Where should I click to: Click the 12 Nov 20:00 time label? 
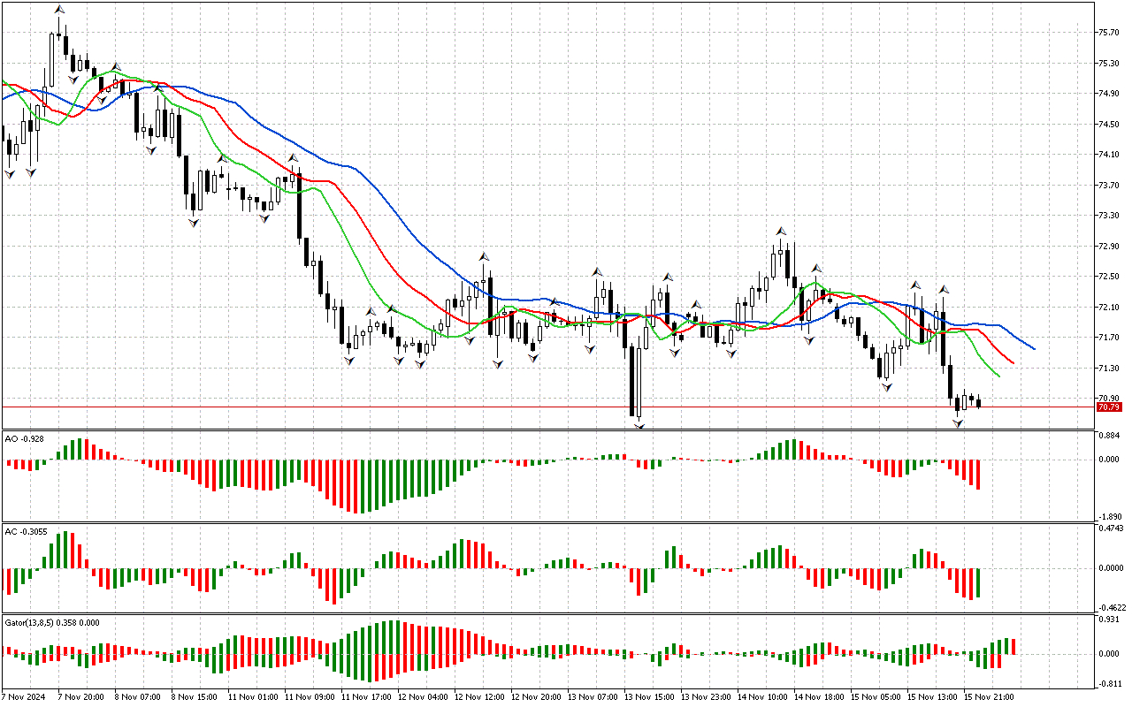tap(538, 696)
